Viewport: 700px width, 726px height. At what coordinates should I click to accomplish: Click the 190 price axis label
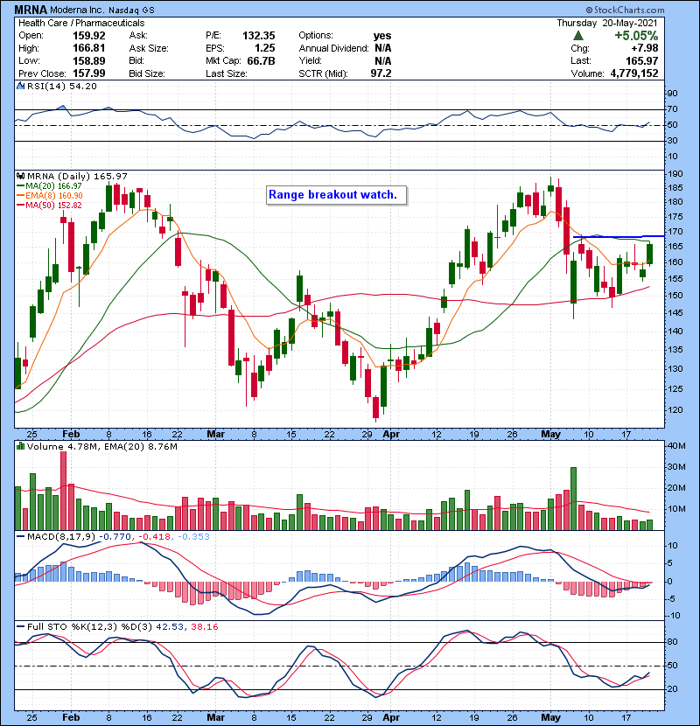(x=675, y=174)
